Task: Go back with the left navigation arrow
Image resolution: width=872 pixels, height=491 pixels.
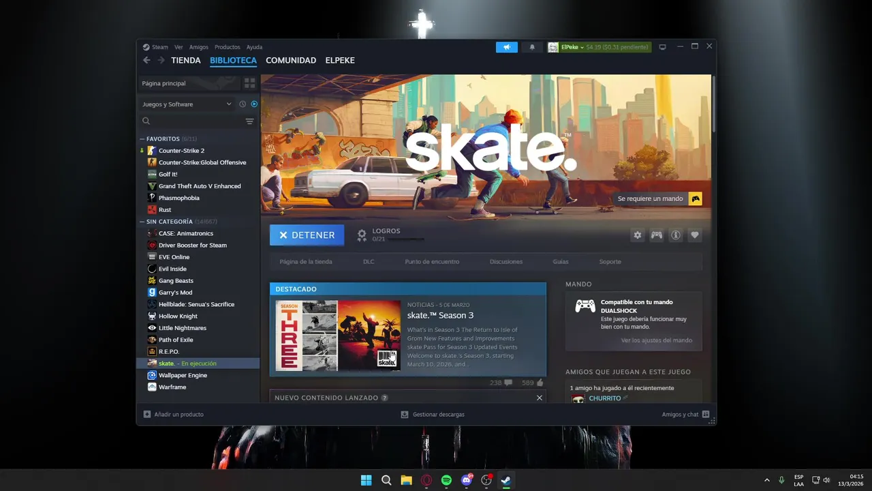Action: click(x=146, y=60)
